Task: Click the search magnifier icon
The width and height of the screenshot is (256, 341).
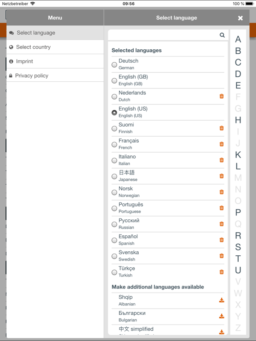Action: pyautogui.click(x=222, y=35)
